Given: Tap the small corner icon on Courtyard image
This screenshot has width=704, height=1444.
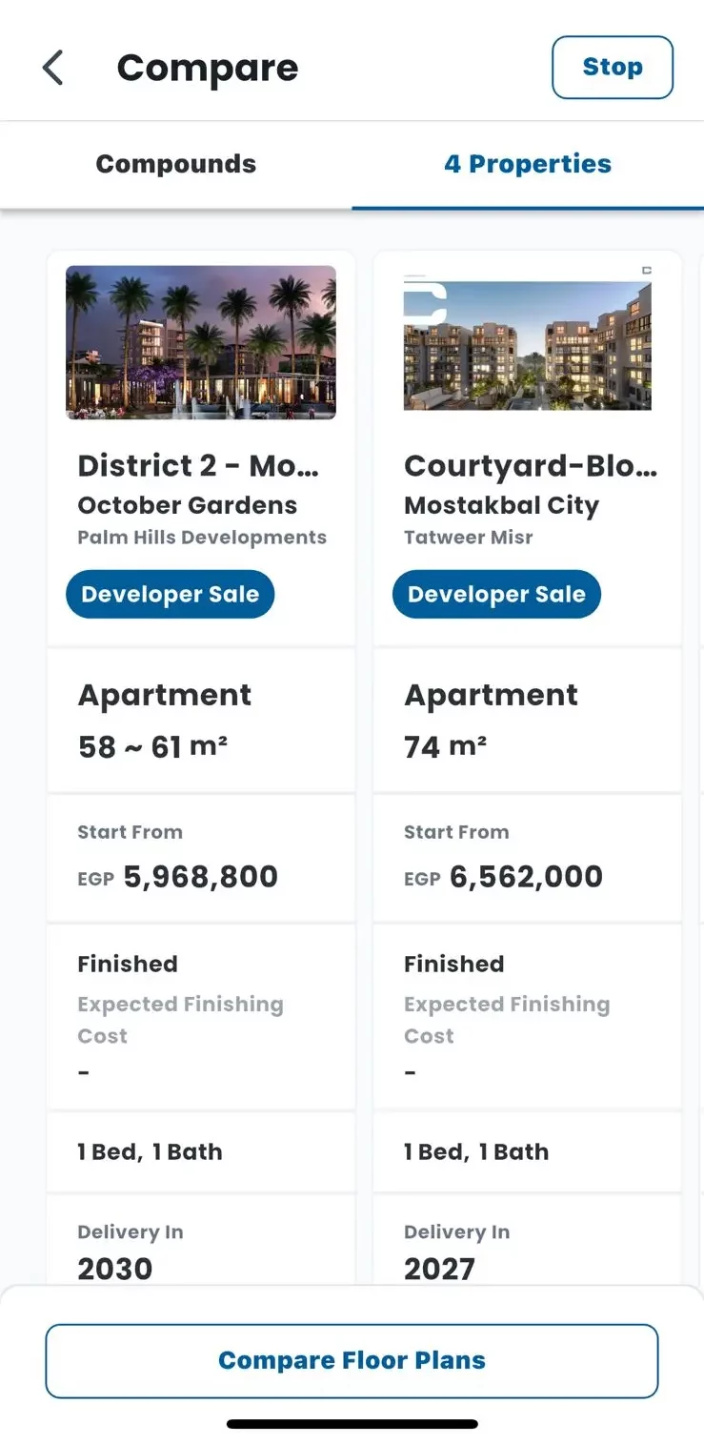Looking at the screenshot, I should click(647, 271).
